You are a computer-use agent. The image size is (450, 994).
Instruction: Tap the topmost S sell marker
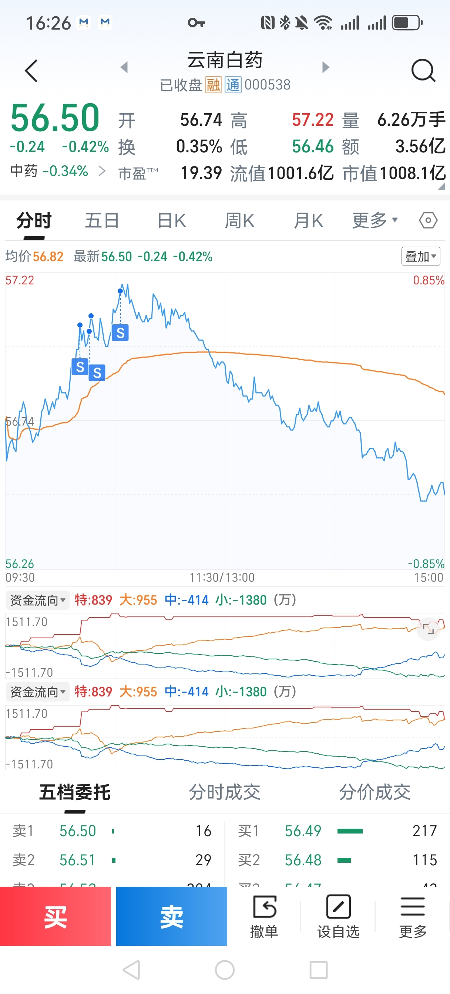pyautogui.click(x=120, y=332)
